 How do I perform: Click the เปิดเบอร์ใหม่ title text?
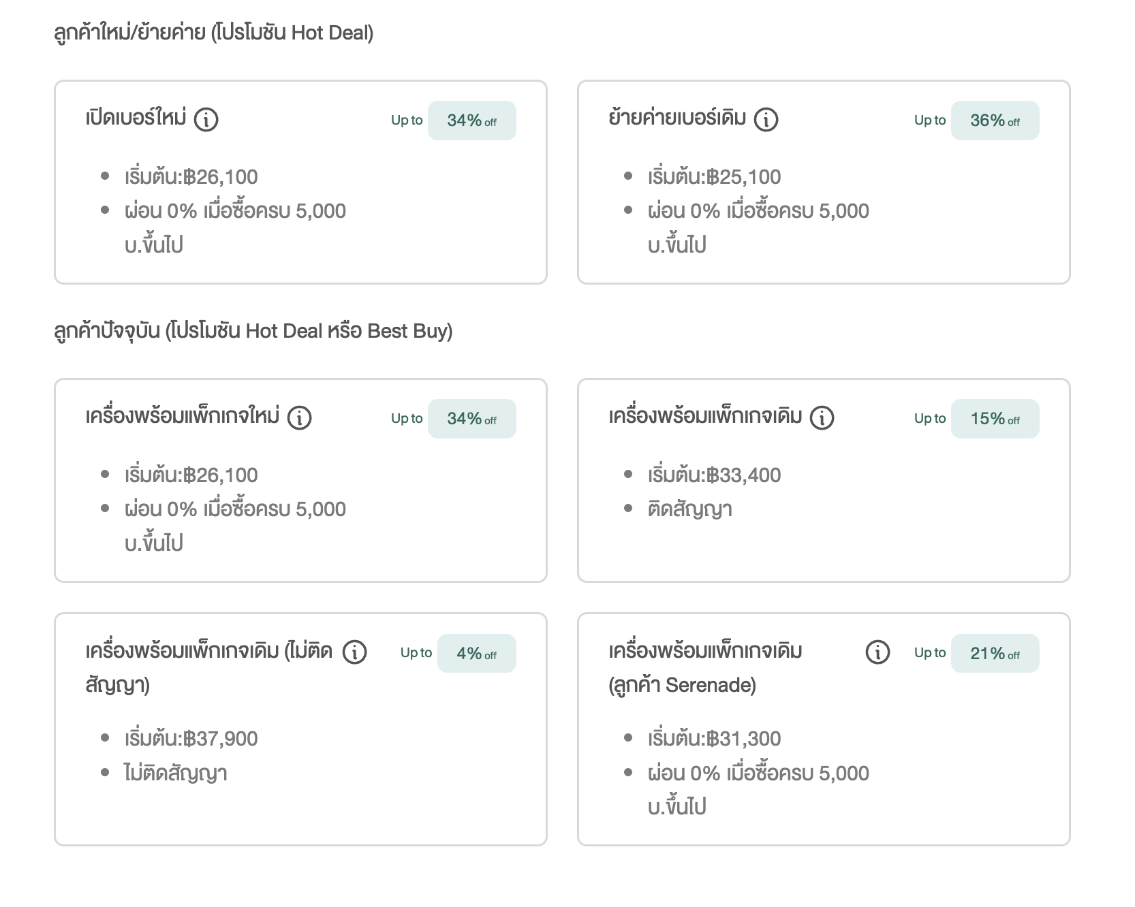coord(136,118)
